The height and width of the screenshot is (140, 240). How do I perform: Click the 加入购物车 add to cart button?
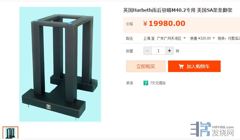[194, 66]
